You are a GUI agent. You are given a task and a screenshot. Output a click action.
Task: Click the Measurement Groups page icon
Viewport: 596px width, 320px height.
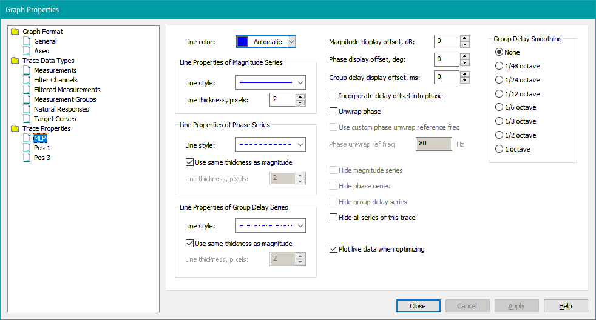[27, 99]
